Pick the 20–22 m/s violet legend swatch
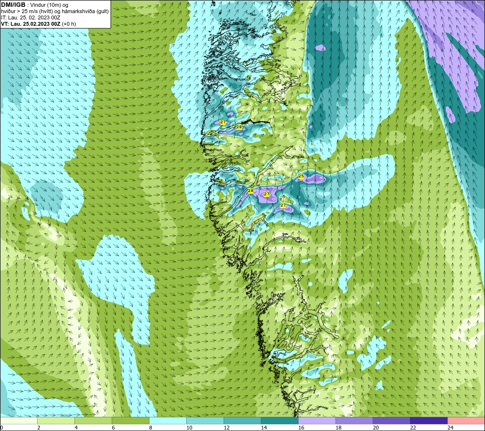485x431 pixels. [x=391, y=421]
